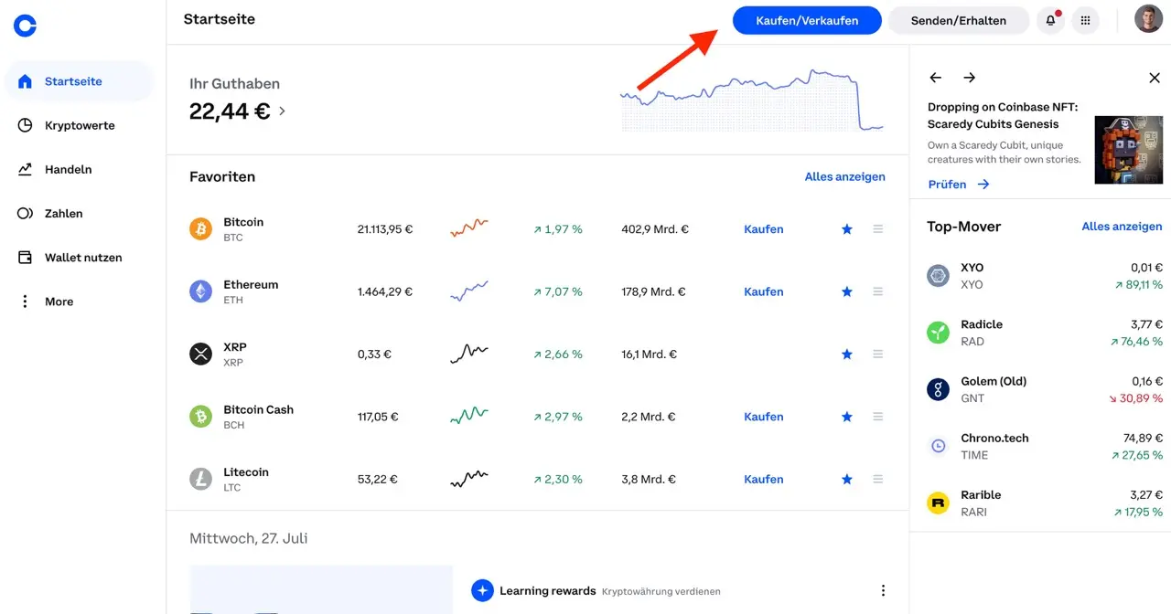Screen dimensions: 1171x614
Task: Click Golem change 30,89 %
Action: (x=1136, y=398)
